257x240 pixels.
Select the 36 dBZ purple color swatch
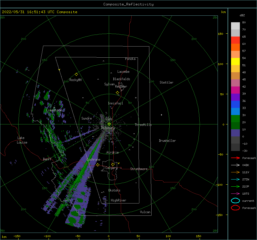pos(235,97)
